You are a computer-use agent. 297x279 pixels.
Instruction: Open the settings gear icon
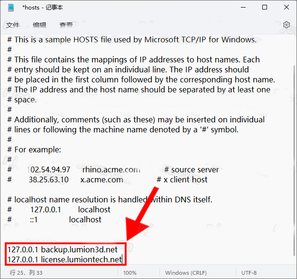click(287, 25)
